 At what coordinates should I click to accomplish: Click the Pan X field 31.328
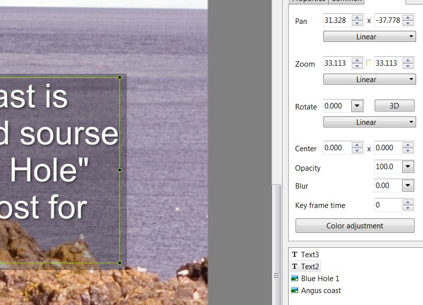coord(337,20)
